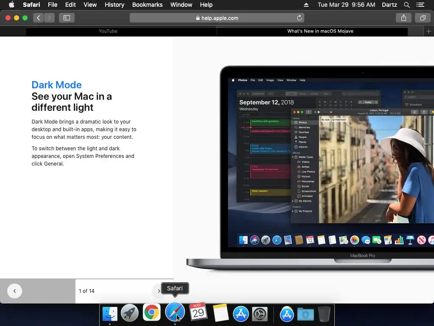Go to previous slide with left chevron
This screenshot has width=434, height=326.
14,291
